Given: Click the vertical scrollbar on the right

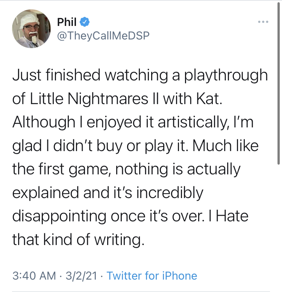Looking at the screenshot, I should click(279, 83).
